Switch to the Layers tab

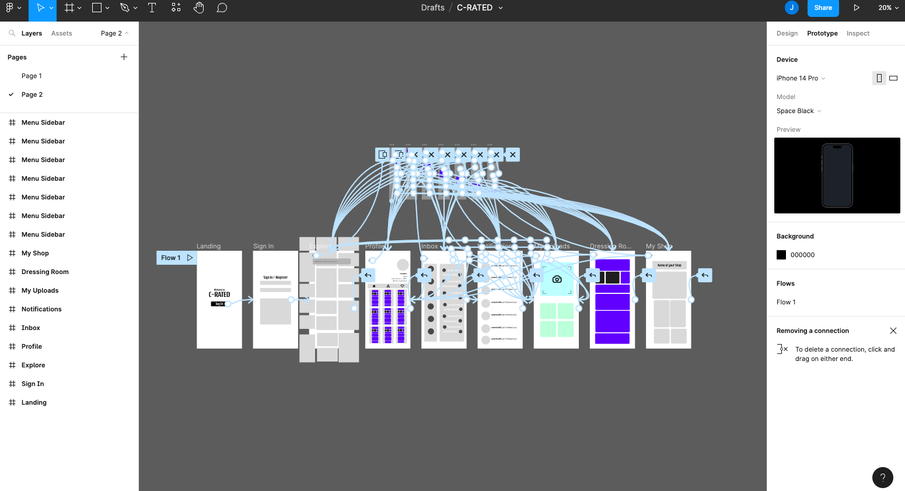(x=32, y=33)
